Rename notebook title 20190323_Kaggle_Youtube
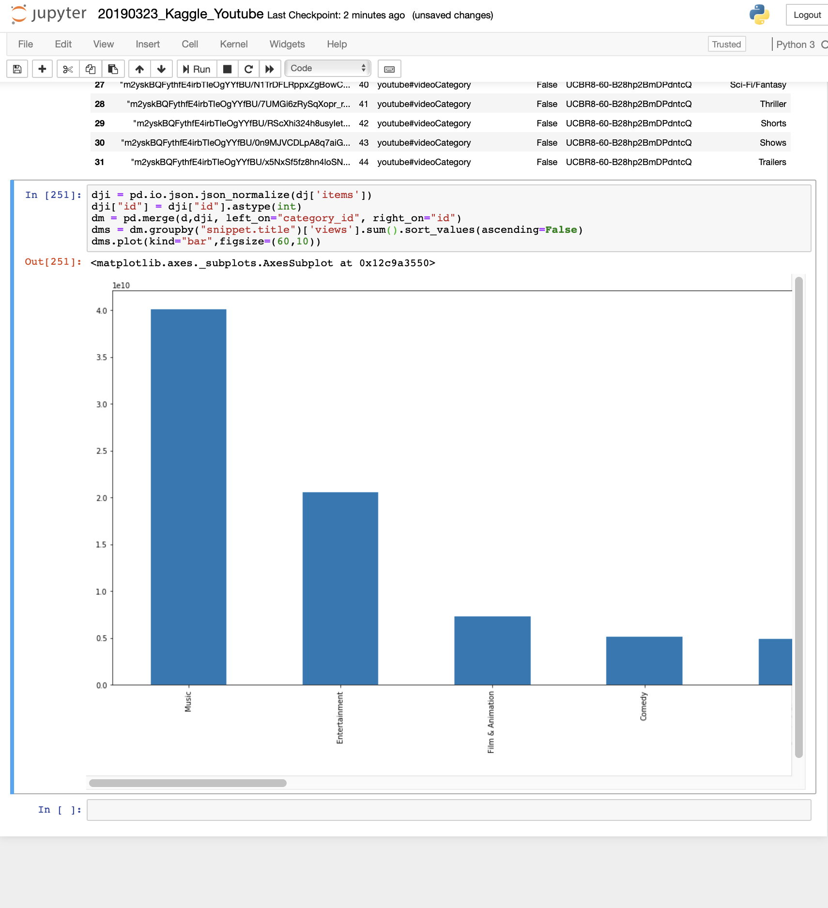 [x=181, y=14]
